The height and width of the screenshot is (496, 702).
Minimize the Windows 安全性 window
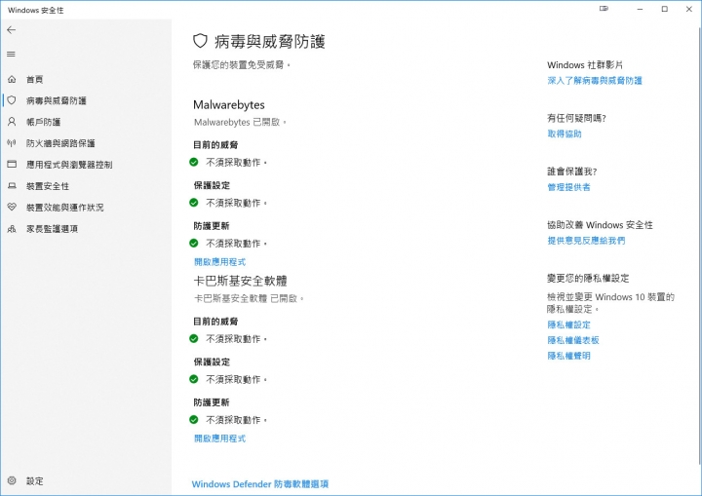pyautogui.click(x=641, y=9)
